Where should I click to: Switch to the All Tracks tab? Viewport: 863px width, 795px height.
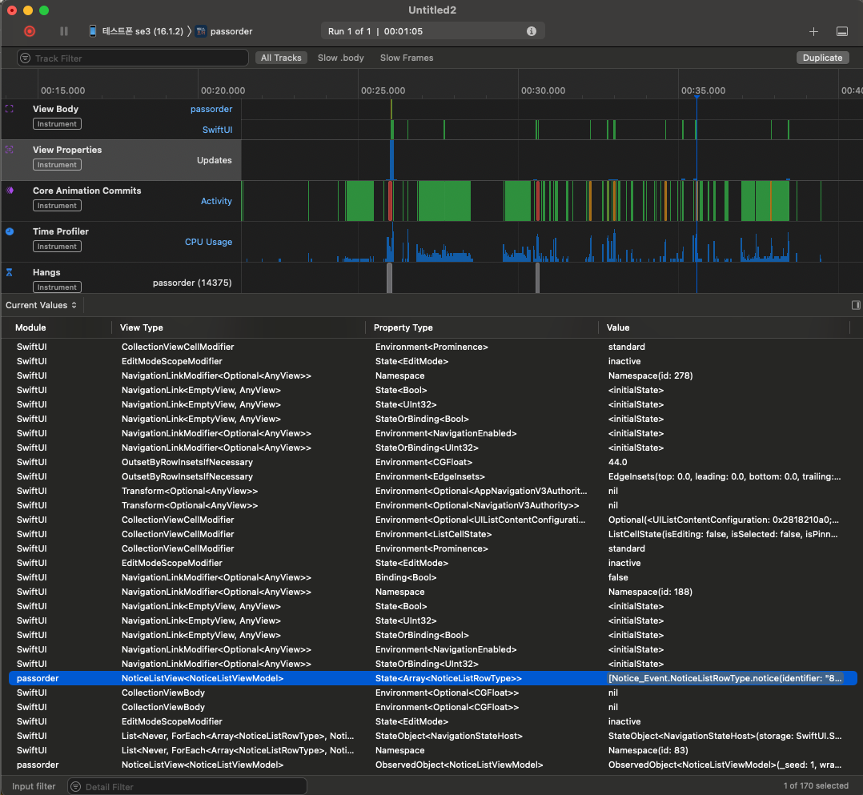tap(281, 58)
